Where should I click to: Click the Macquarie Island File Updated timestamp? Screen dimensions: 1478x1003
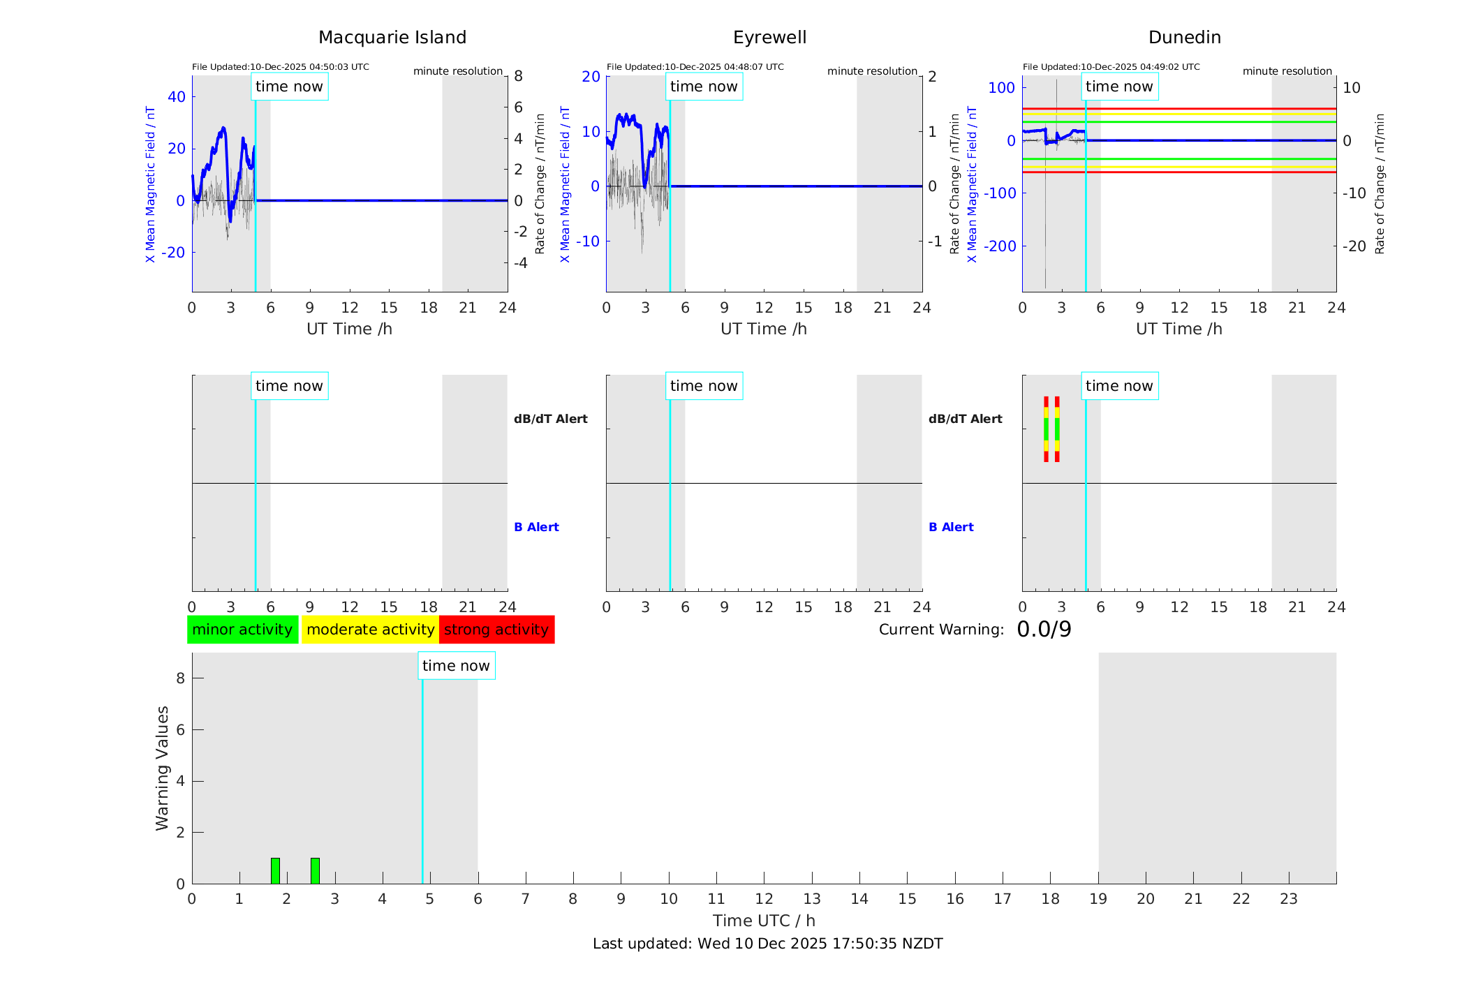pos(281,67)
